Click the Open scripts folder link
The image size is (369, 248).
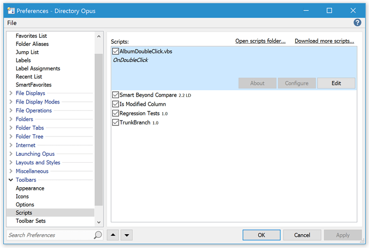[260, 41]
